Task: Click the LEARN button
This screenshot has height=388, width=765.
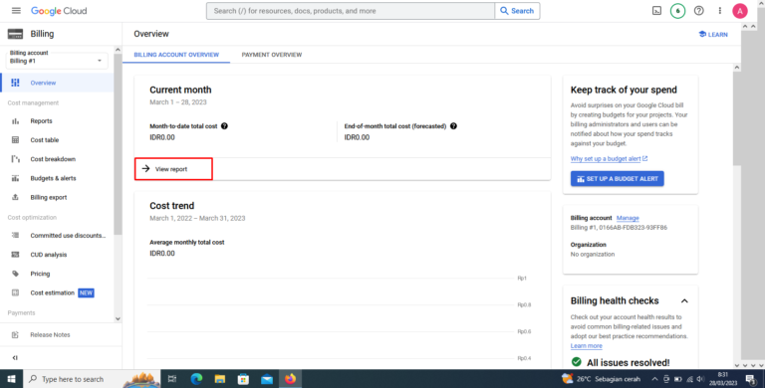Action: click(x=713, y=34)
